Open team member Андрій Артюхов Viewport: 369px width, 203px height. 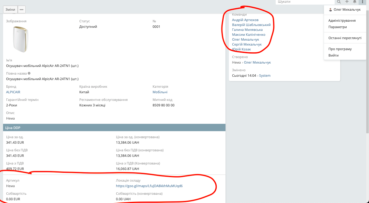click(245, 20)
